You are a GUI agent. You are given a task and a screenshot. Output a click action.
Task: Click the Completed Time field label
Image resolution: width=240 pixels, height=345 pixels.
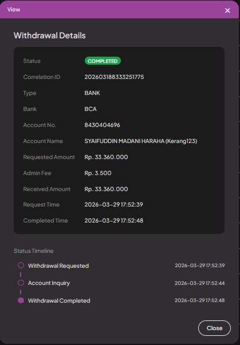click(45, 221)
